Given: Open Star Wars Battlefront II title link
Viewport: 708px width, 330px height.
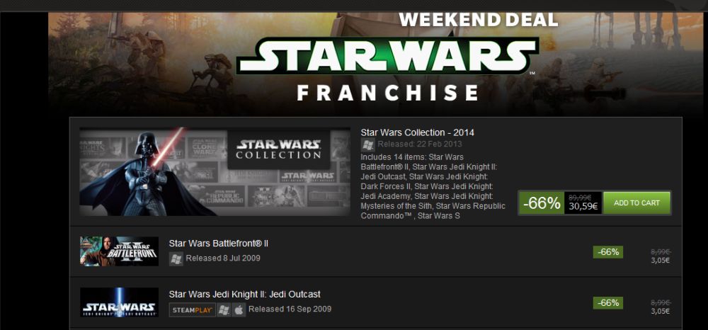Looking at the screenshot, I should (219, 244).
